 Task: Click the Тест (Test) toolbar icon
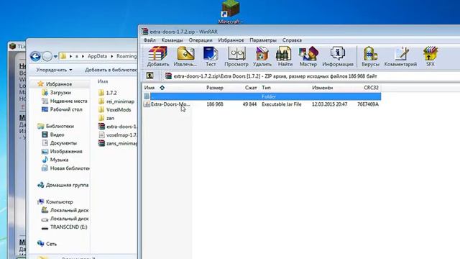coord(211,56)
